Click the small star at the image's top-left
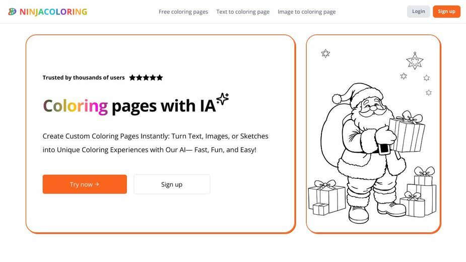This screenshot has height=262, width=466. [325, 53]
